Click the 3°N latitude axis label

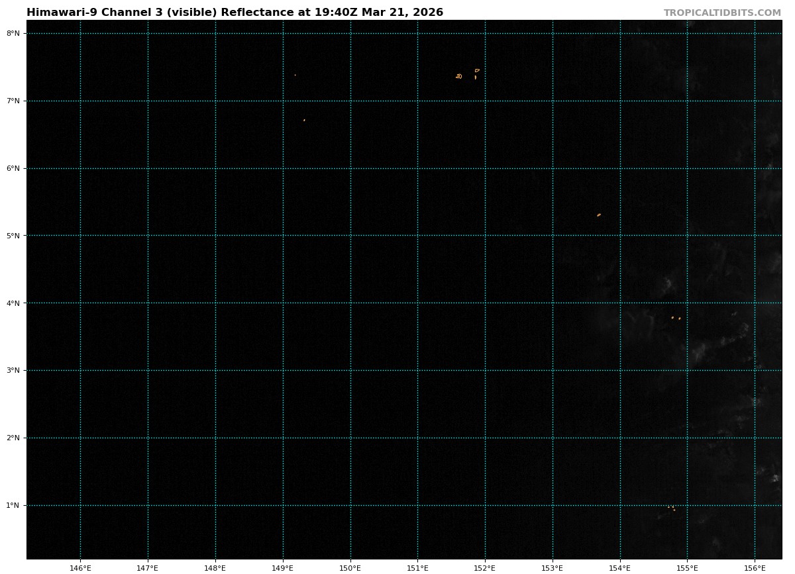point(13,370)
